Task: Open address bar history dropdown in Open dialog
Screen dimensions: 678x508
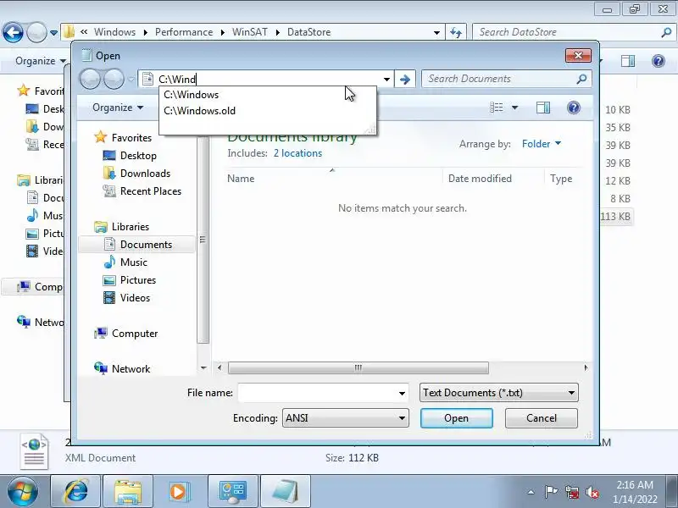Action: pyautogui.click(x=386, y=79)
